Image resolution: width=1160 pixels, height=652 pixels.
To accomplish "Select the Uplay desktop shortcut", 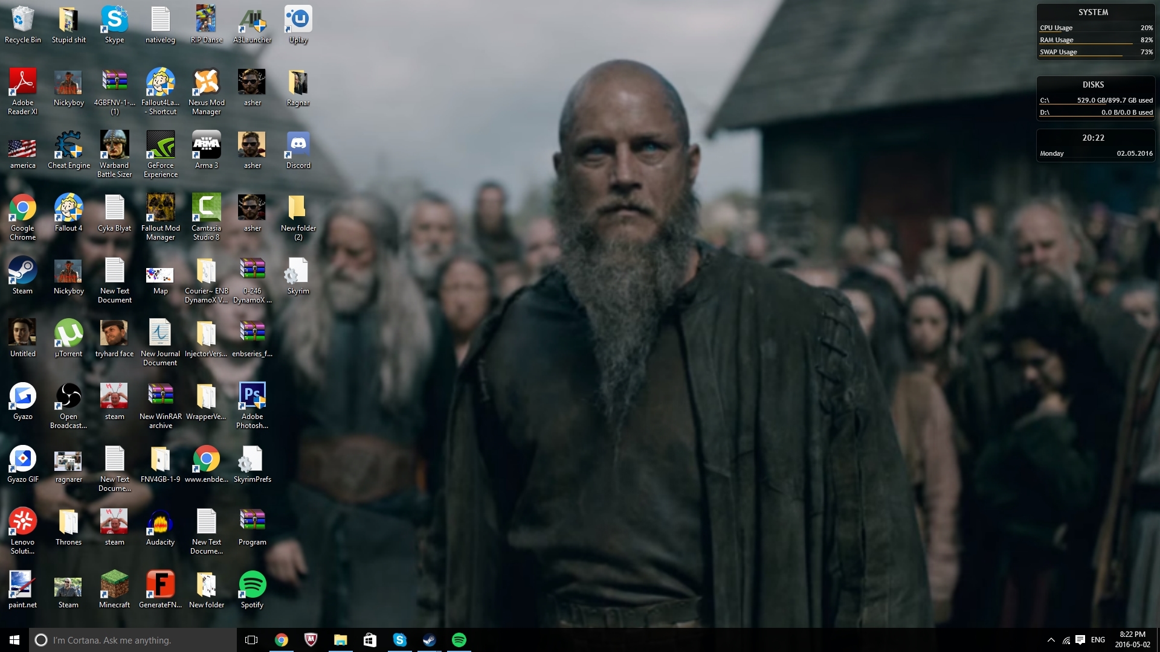I will [x=298, y=25].
